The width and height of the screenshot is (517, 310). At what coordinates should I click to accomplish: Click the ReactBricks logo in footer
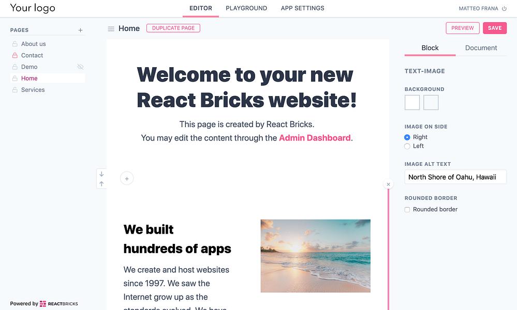(58, 304)
